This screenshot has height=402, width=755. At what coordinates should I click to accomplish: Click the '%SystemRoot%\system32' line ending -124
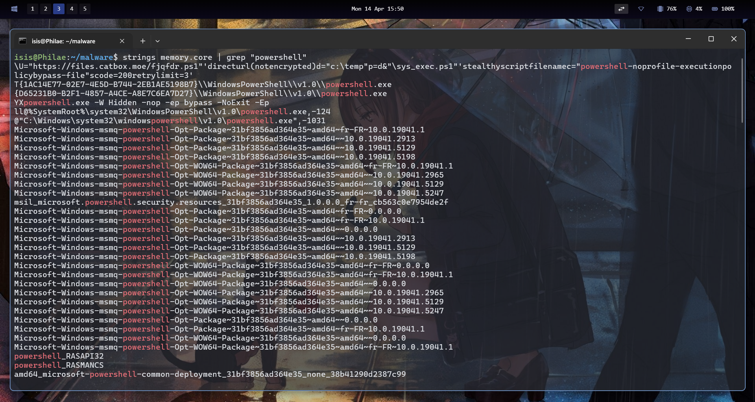tap(172, 112)
